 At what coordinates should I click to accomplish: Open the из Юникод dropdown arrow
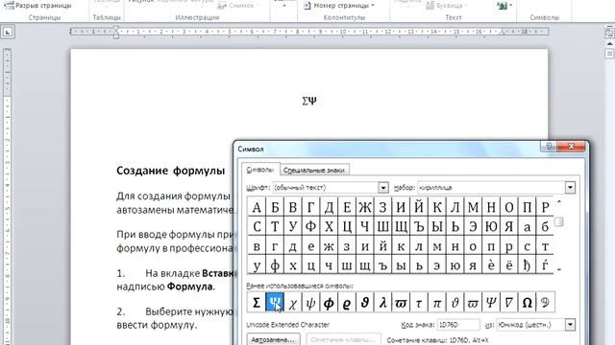click(570, 325)
